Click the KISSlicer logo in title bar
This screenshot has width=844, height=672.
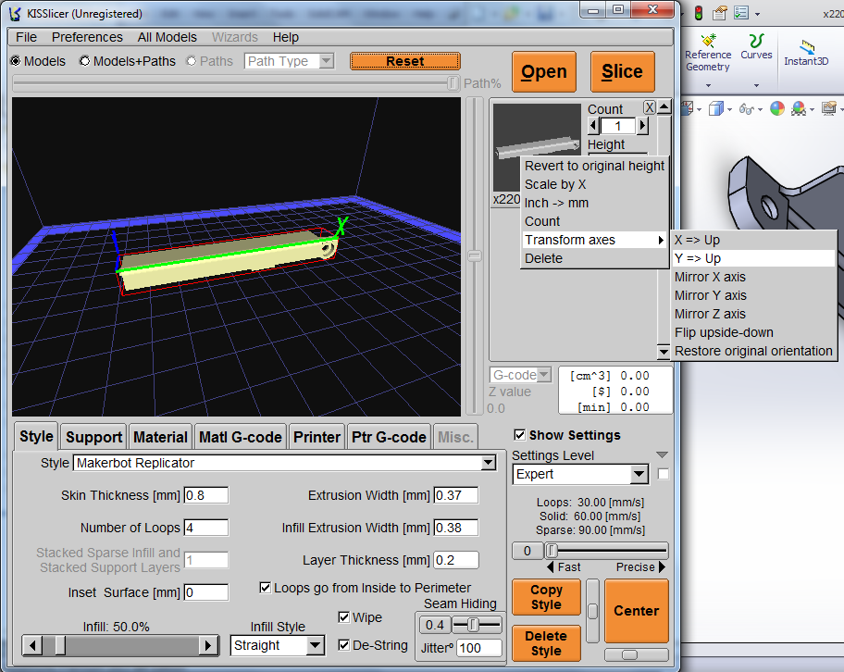[x=15, y=14]
